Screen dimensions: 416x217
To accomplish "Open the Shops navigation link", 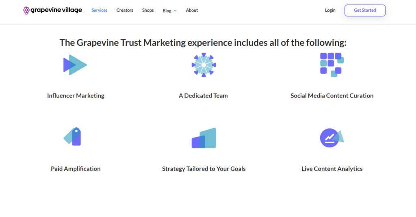I will pyautogui.click(x=148, y=10).
